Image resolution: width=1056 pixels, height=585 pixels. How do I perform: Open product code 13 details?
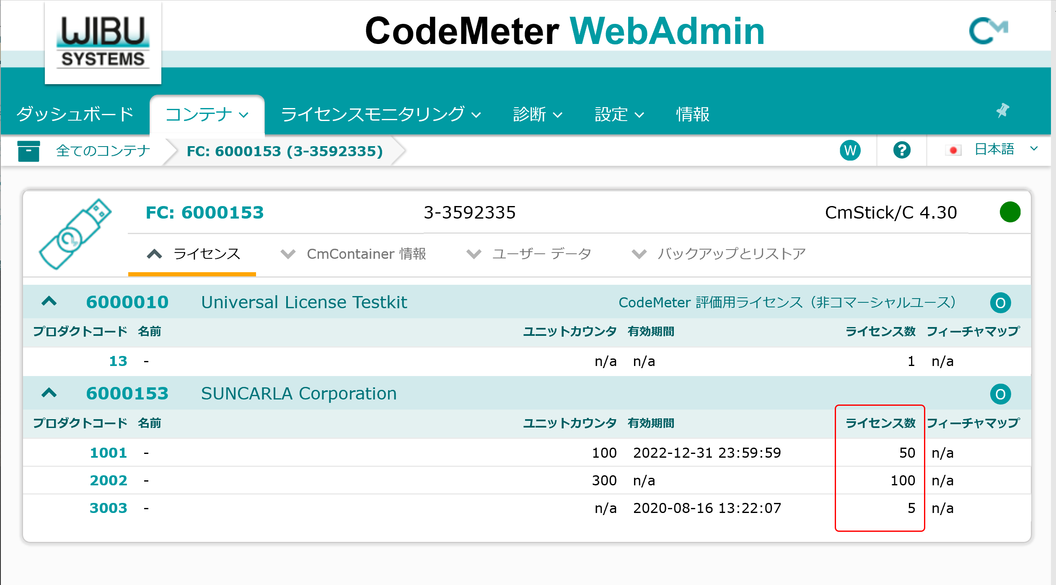pyautogui.click(x=118, y=361)
